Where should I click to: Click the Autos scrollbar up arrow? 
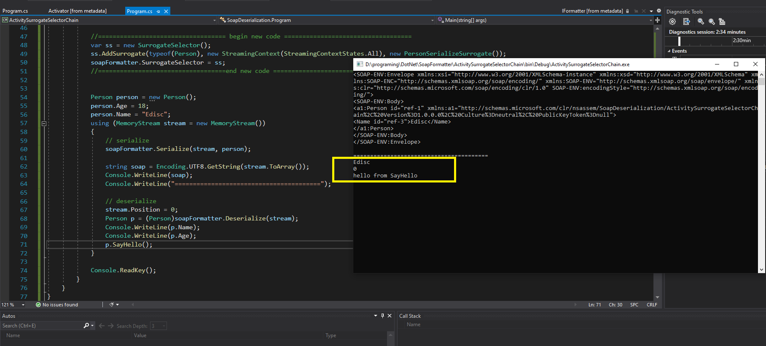[390, 335]
